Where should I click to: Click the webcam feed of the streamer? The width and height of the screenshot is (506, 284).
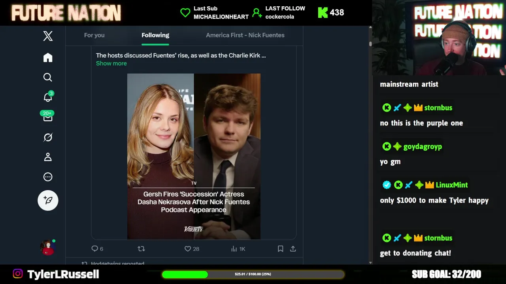[x=439, y=37]
